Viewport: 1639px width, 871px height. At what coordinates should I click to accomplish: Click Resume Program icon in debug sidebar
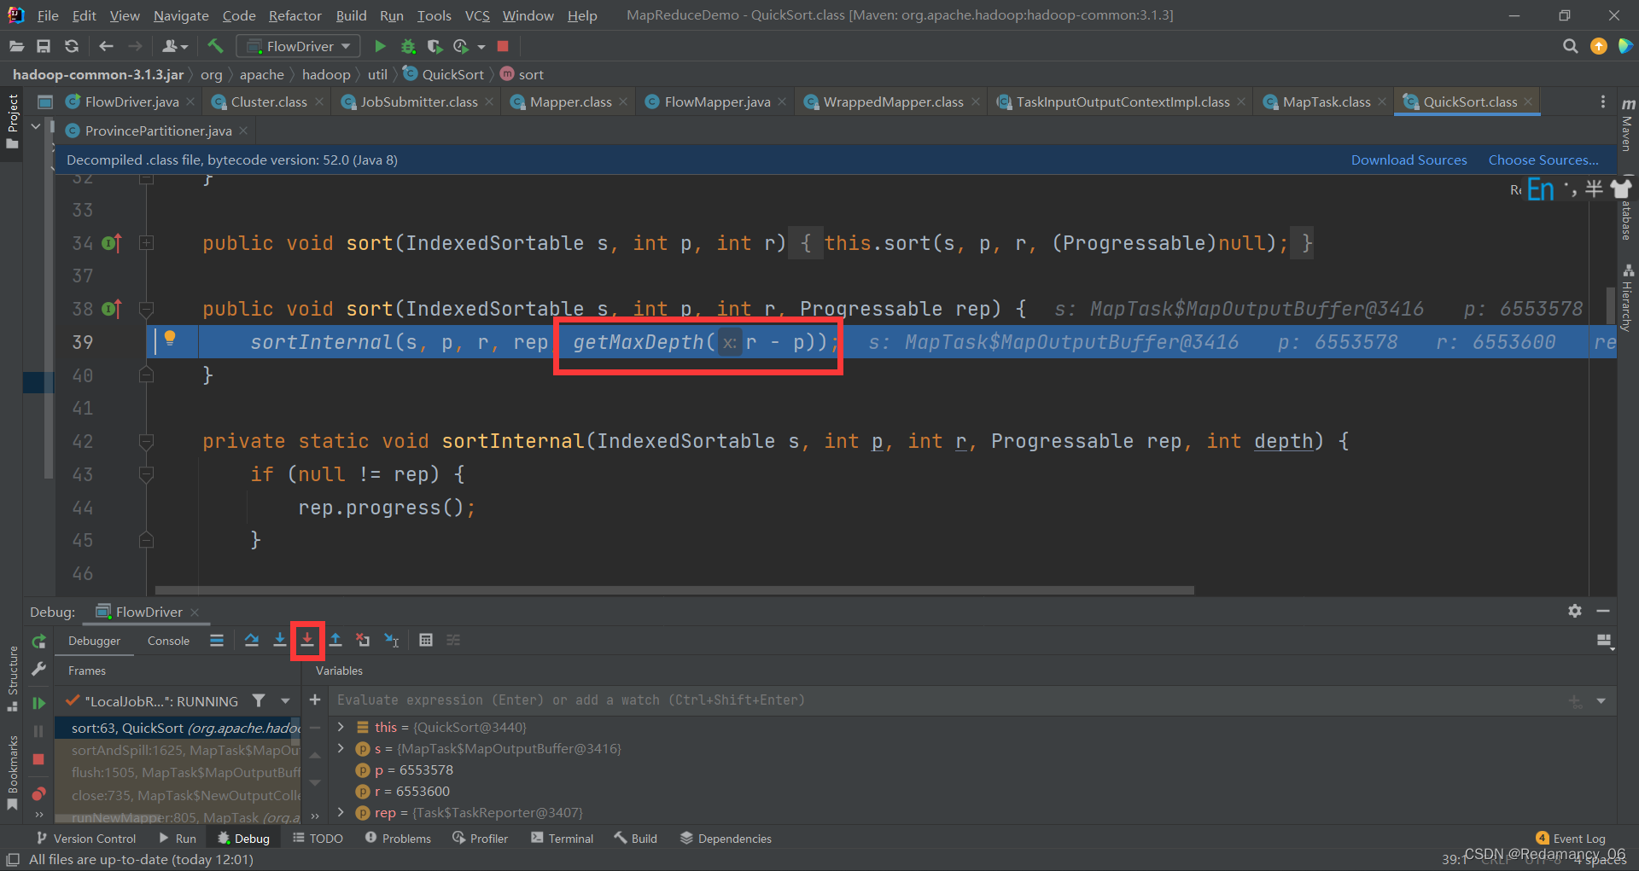(x=38, y=703)
